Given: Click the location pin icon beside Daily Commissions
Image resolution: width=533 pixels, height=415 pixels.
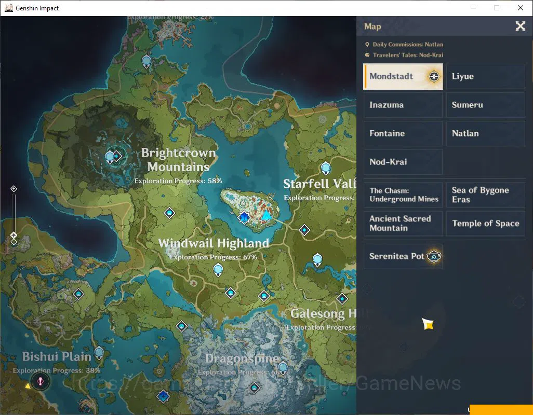Looking at the screenshot, I should [x=367, y=45].
